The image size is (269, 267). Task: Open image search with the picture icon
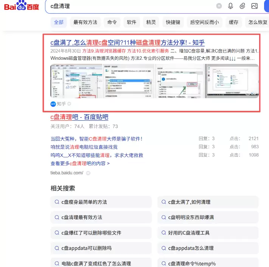254,6
